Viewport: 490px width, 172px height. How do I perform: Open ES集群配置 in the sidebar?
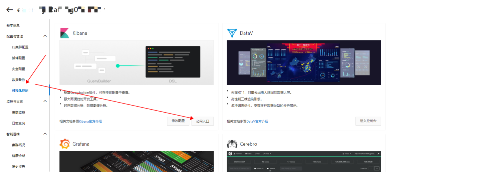coord(20,47)
